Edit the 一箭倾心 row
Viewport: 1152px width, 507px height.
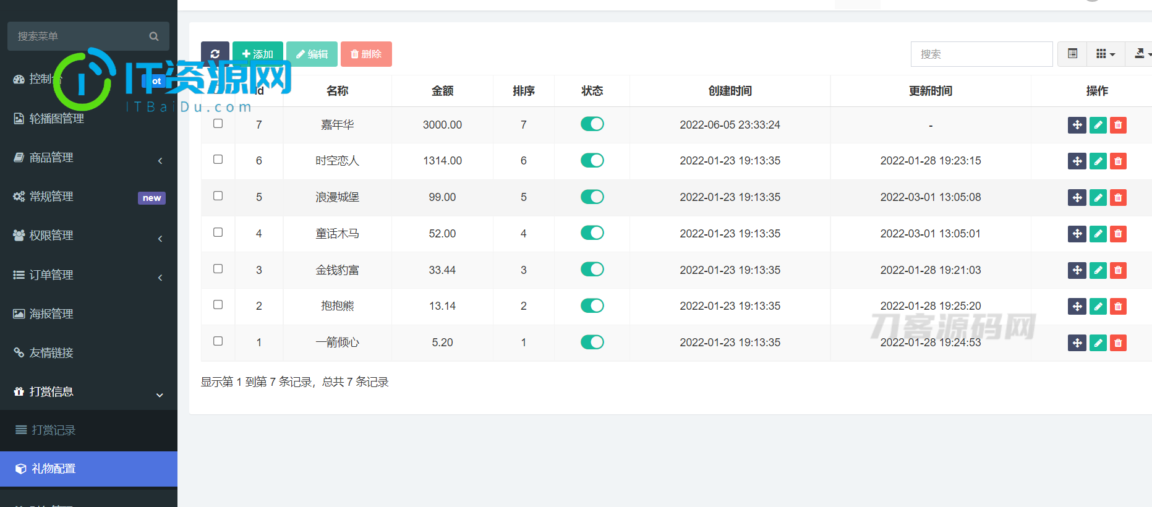[x=1098, y=343]
